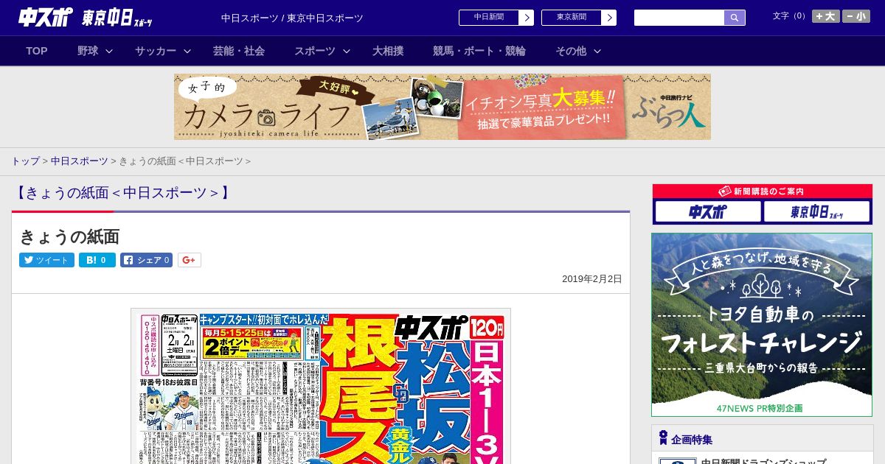Open the トヨタ フォレストチャレンジ advertisement
The height and width of the screenshot is (464, 885).
pos(762,325)
